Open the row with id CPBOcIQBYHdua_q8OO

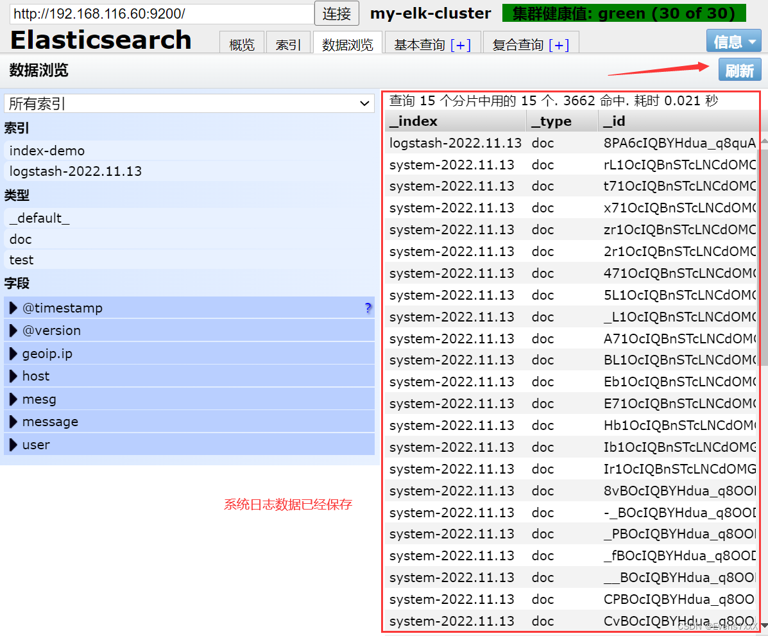pos(570,599)
